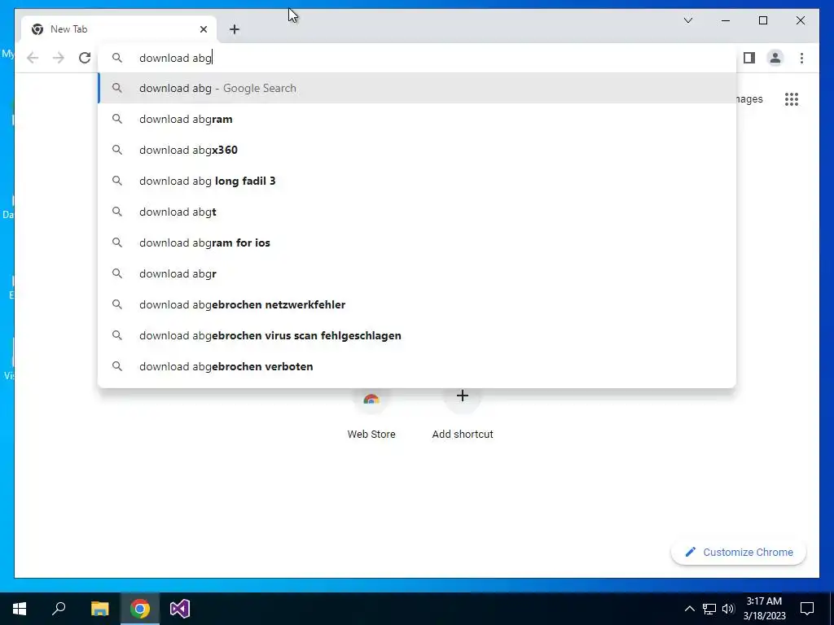Open the notification center icon
834x625 pixels.
click(x=807, y=609)
